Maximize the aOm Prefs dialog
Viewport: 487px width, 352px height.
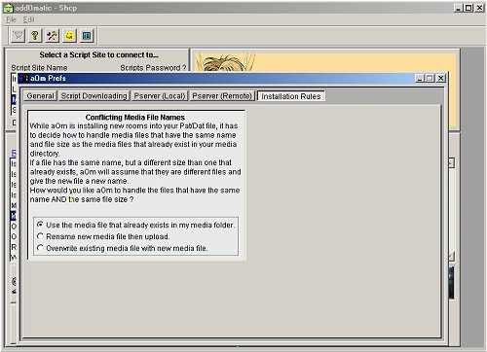430,78
